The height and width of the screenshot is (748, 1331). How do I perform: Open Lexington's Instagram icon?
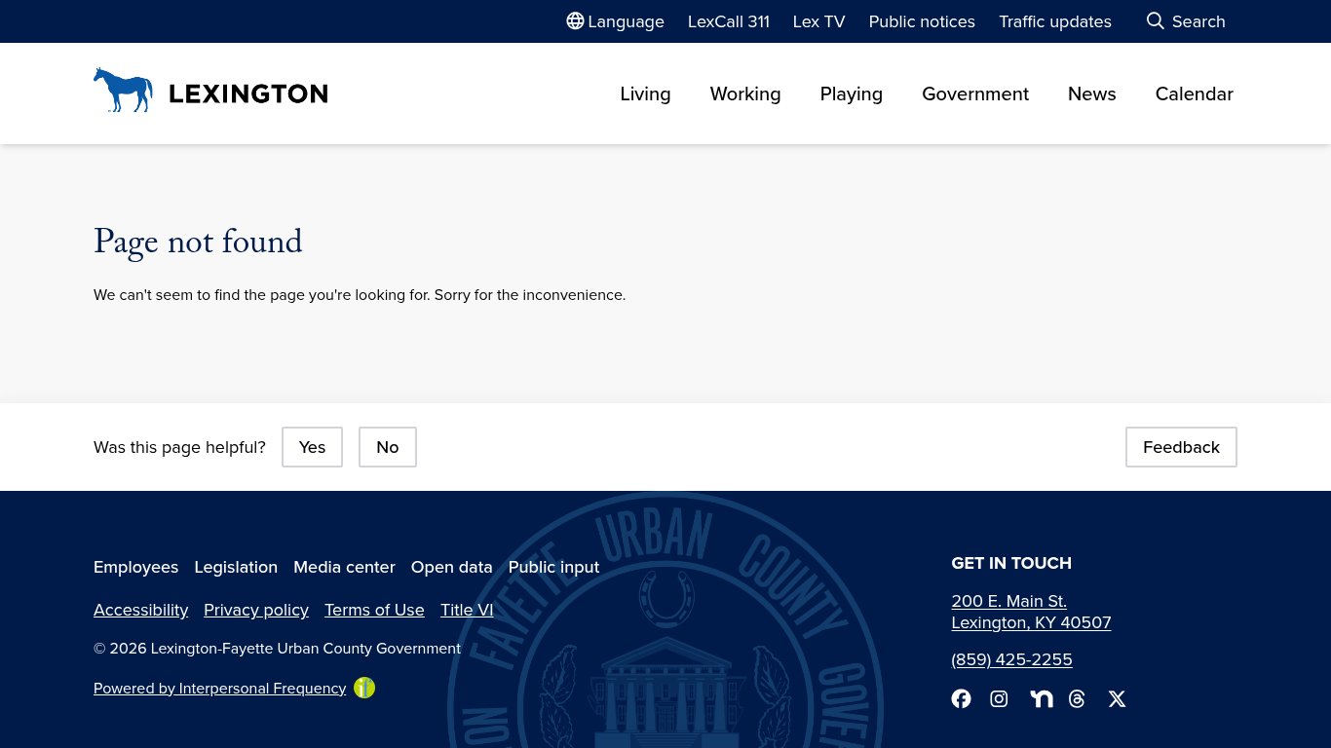coord(999,698)
